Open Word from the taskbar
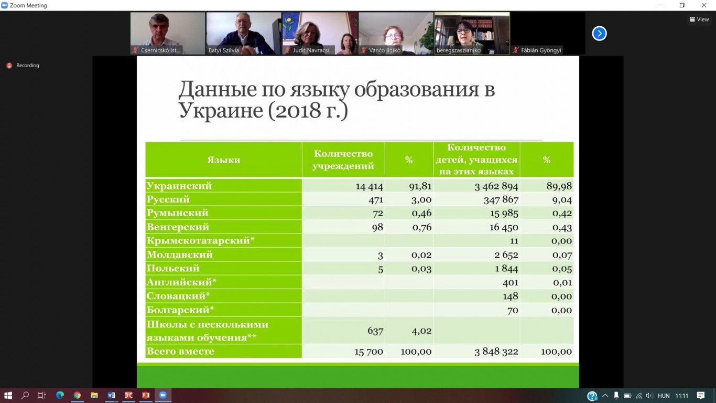This screenshot has width=716, height=403. tap(111, 395)
